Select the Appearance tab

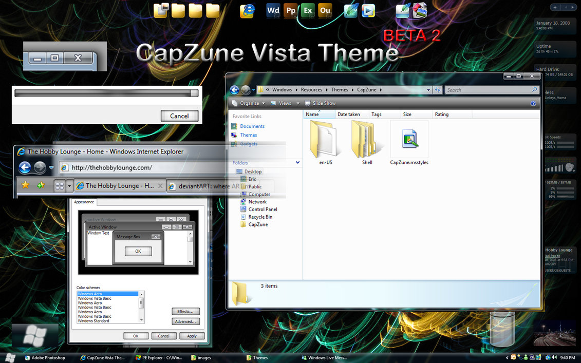coord(84,202)
